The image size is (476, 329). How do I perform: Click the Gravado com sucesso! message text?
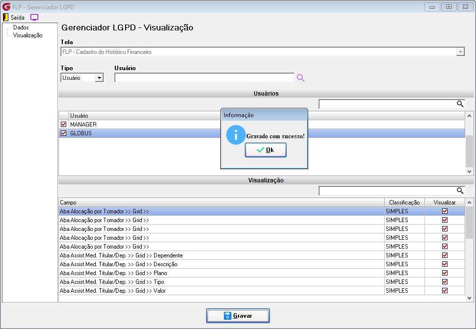(275, 136)
